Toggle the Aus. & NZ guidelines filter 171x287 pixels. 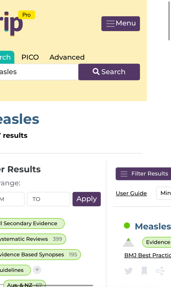pos(25,284)
